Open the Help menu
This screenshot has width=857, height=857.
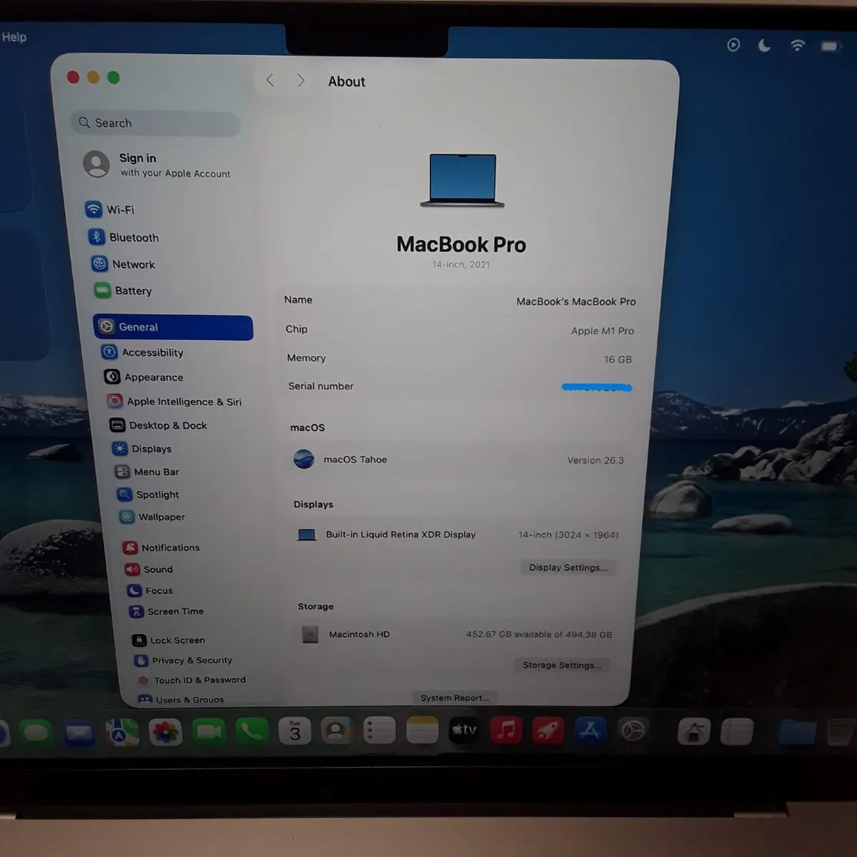tap(14, 37)
